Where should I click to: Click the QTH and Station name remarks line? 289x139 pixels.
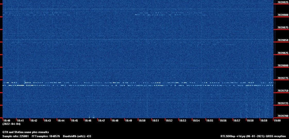coord(25,132)
